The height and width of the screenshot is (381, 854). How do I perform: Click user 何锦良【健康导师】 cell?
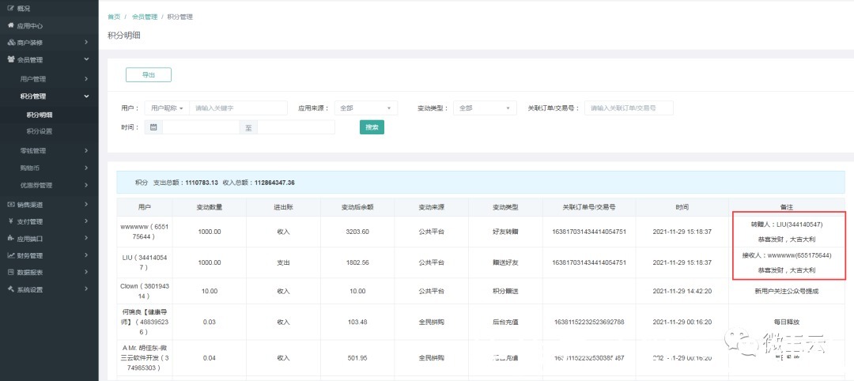pyautogui.click(x=145, y=322)
